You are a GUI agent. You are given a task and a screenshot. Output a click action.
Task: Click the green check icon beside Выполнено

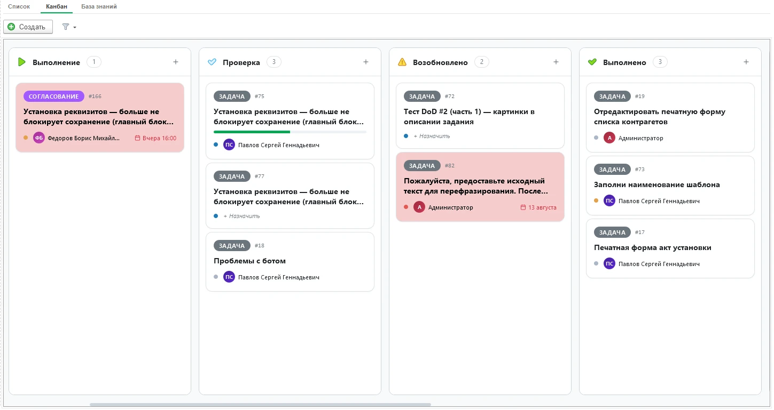[592, 62]
